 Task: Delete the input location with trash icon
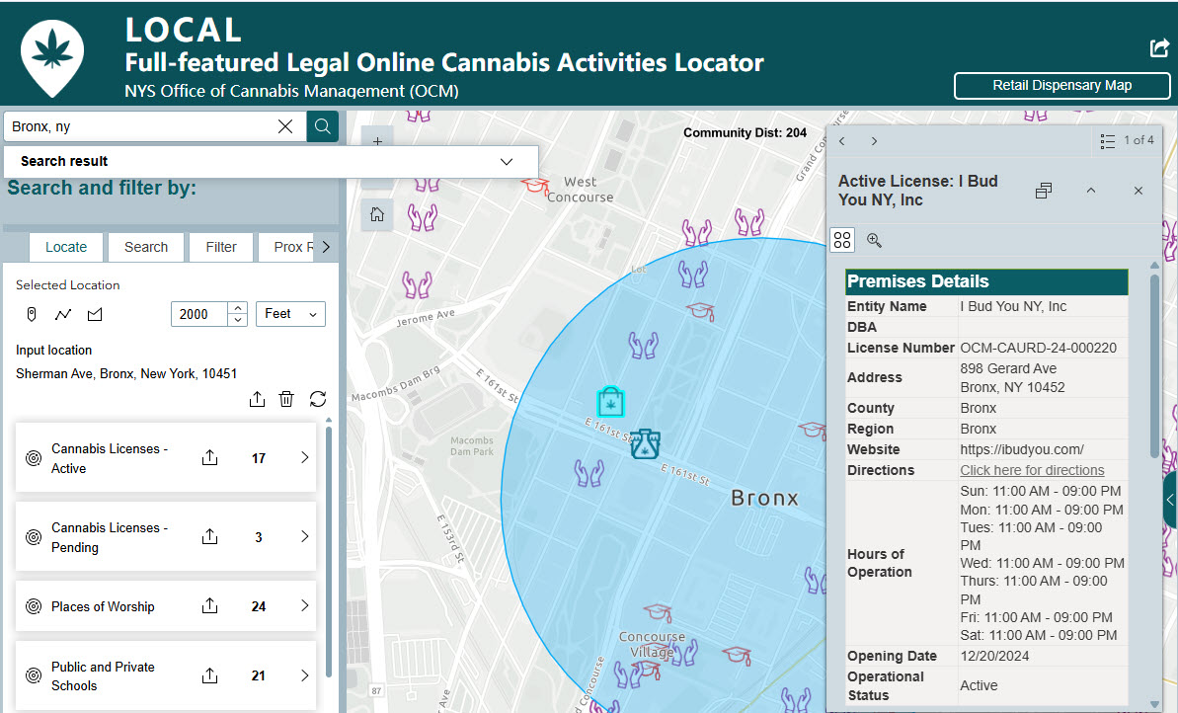286,399
